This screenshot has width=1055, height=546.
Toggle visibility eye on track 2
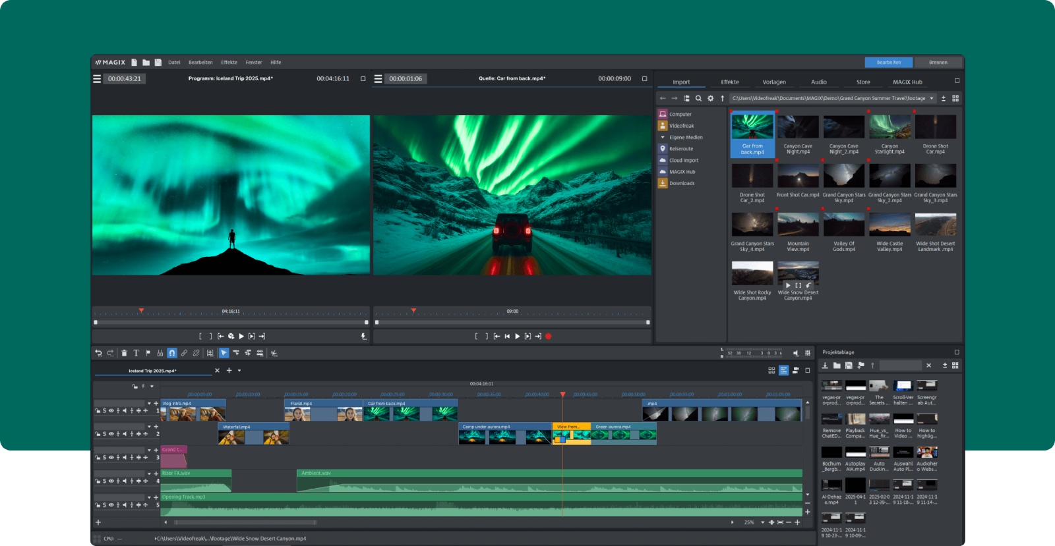click(111, 434)
